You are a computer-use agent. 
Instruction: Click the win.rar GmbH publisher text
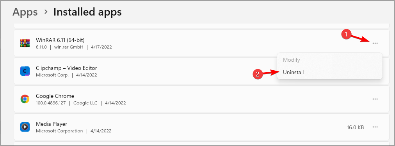pyautogui.click(x=69, y=47)
